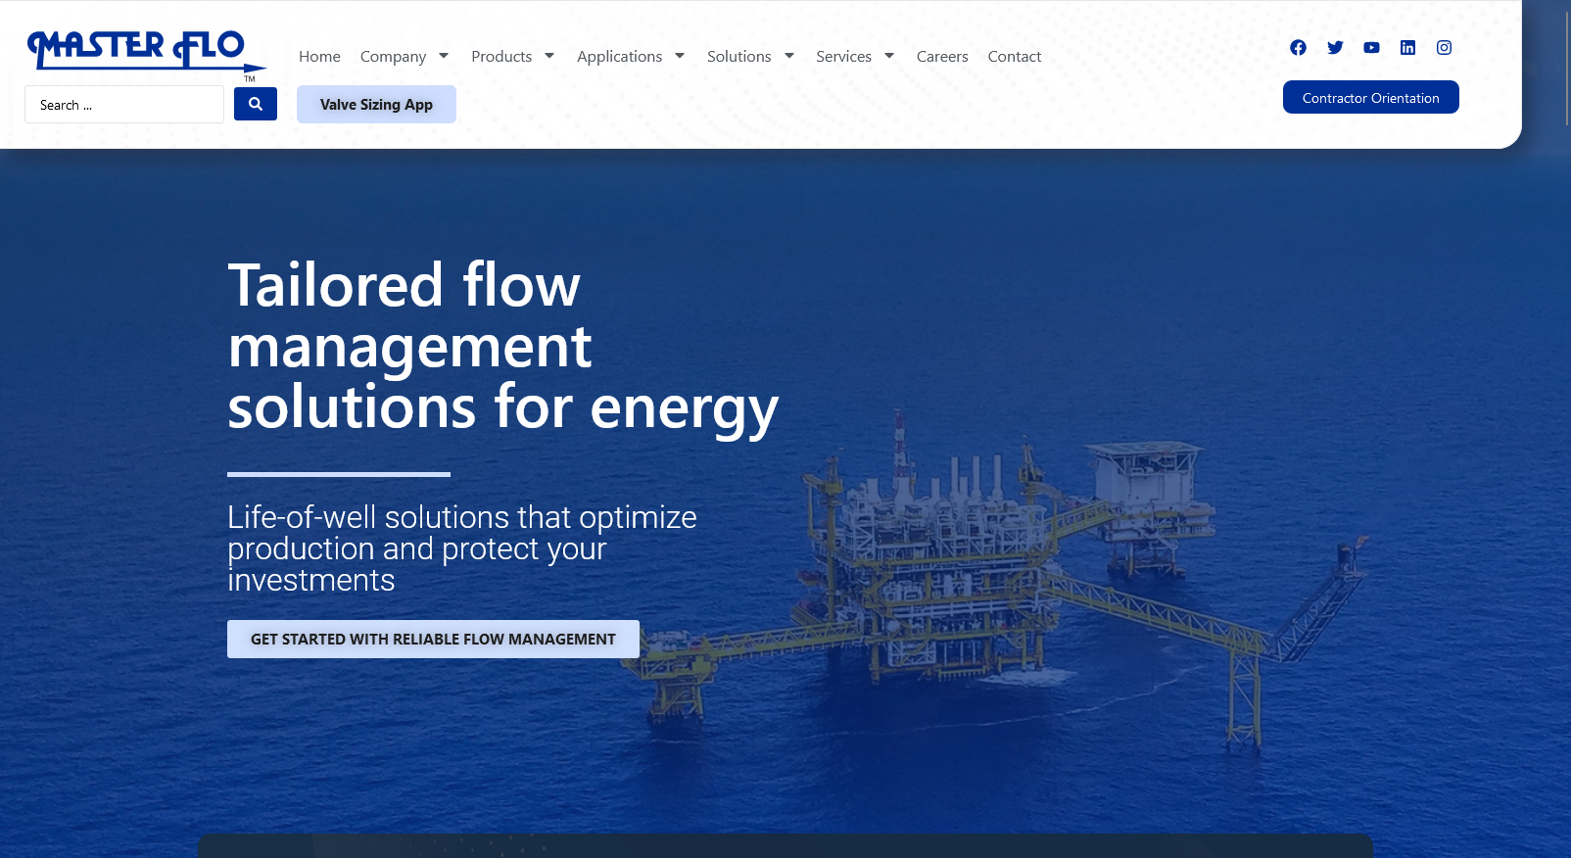Expand the Company dropdown arrow
1571x858 pixels.
pos(444,56)
